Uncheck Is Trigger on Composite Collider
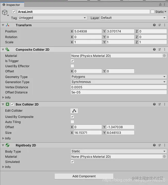Screen dimensions: 168x185 tap(72, 61)
